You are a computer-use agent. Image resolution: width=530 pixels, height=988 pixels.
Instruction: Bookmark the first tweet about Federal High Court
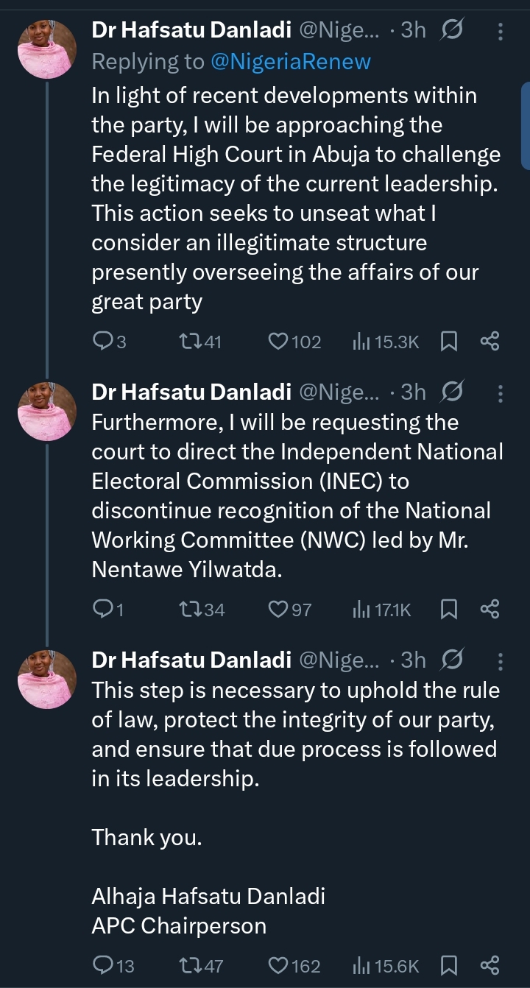coord(449,342)
